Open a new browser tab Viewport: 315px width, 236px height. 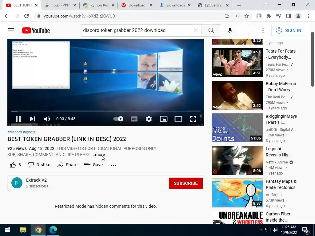pos(239,6)
